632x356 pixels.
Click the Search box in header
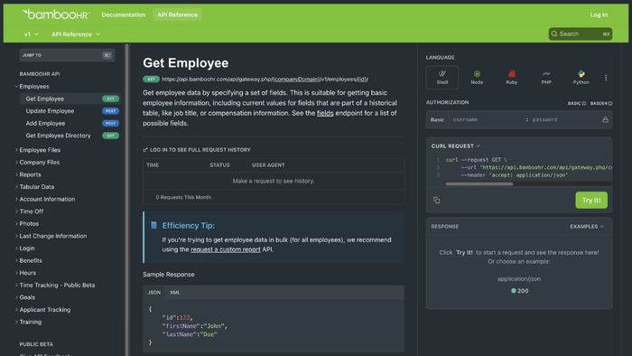pyautogui.click(x=581, y=33)
